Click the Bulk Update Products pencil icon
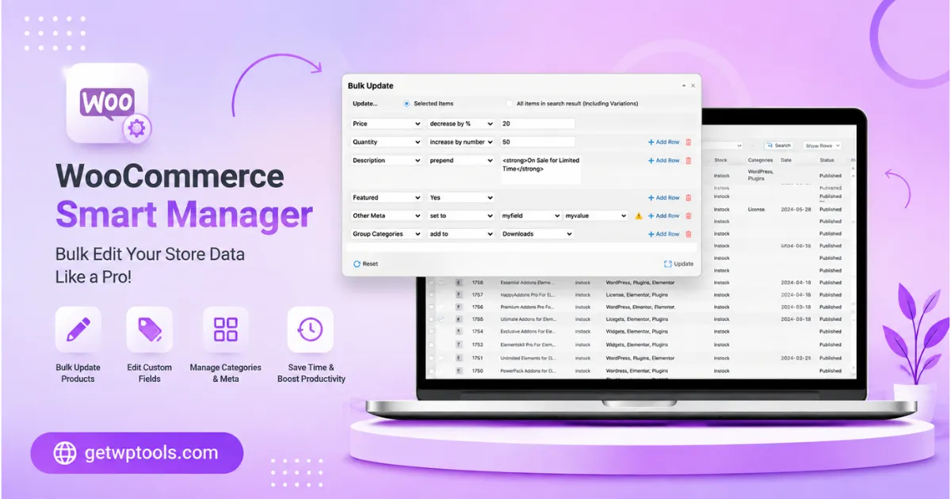951x499 pixels. 78,329
